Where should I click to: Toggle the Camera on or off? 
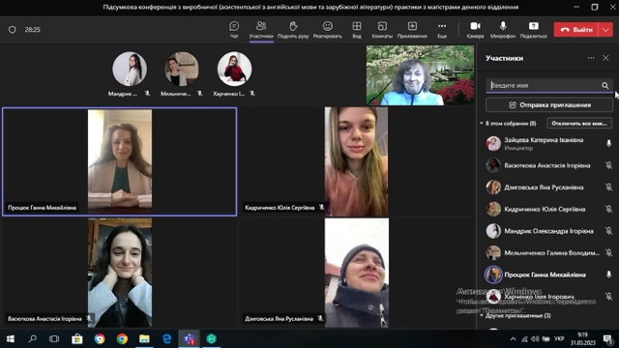point(475,30)
